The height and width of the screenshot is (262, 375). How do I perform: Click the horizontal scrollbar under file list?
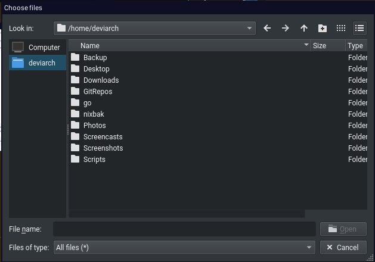(x=187, y=214)
